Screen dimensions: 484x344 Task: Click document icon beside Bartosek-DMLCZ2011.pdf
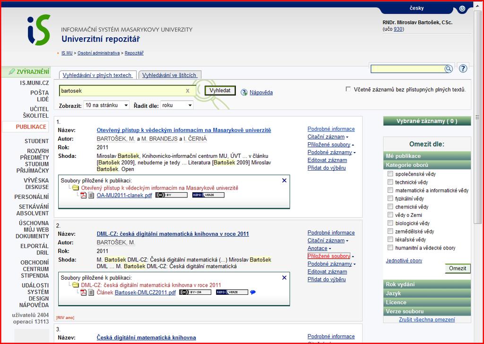coord(91,292)
